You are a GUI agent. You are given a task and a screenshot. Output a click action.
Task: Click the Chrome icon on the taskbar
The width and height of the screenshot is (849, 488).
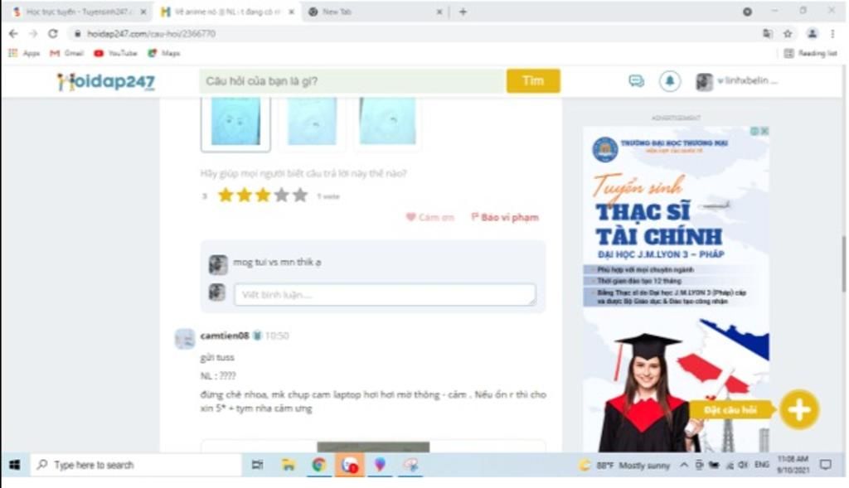pyautogui.click(x=319, y=465)
